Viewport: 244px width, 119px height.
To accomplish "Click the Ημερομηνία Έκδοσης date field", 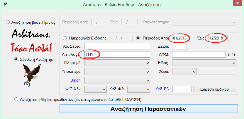I will 121,38.
